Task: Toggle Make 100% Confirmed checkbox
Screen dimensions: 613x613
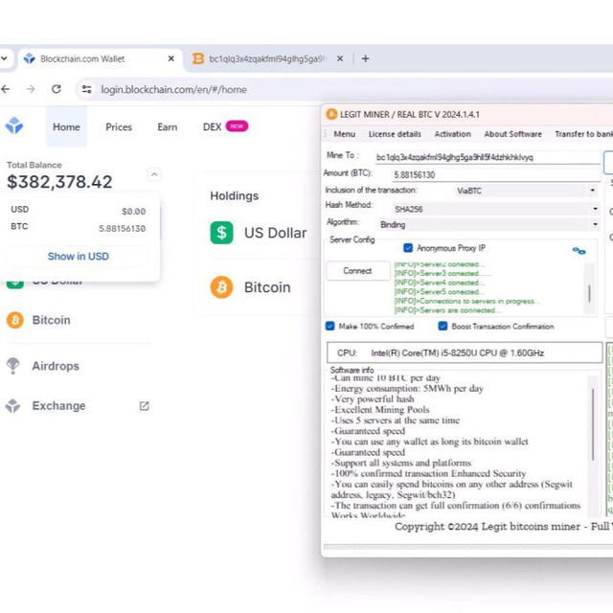Action: click(x=330, y=326)
